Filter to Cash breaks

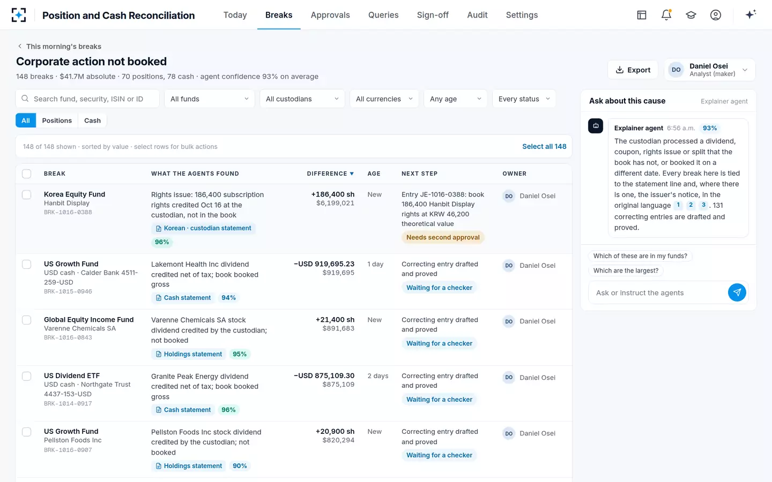92,120
